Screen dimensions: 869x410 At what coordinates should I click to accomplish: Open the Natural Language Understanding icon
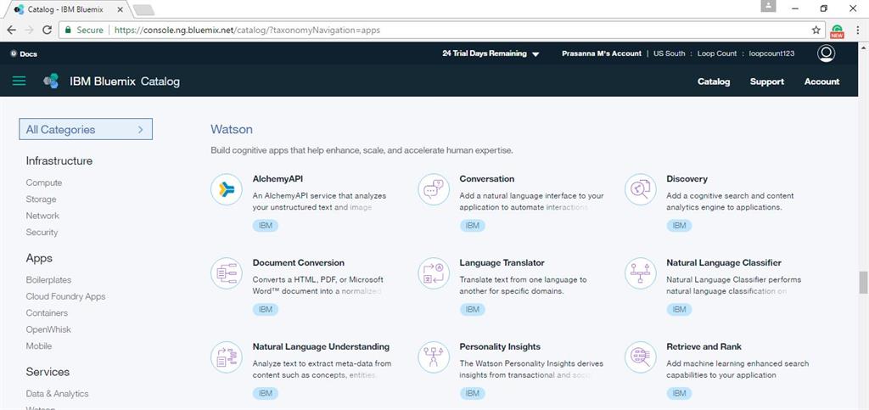[x=226, y=357]
